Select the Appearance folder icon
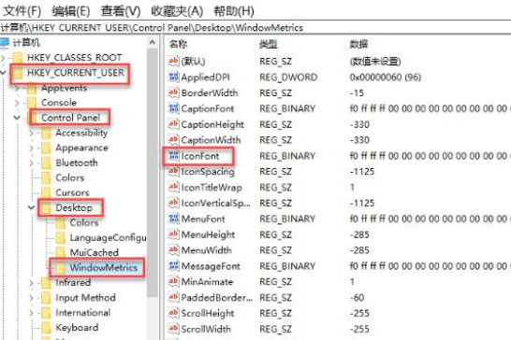511x340 pixels. tap(46, 148)
